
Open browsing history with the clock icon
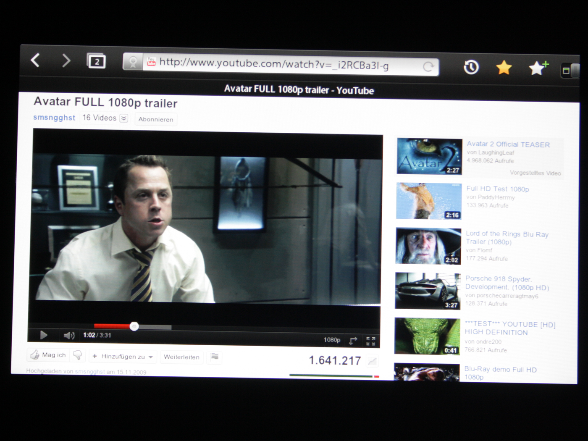pos(471,67)
